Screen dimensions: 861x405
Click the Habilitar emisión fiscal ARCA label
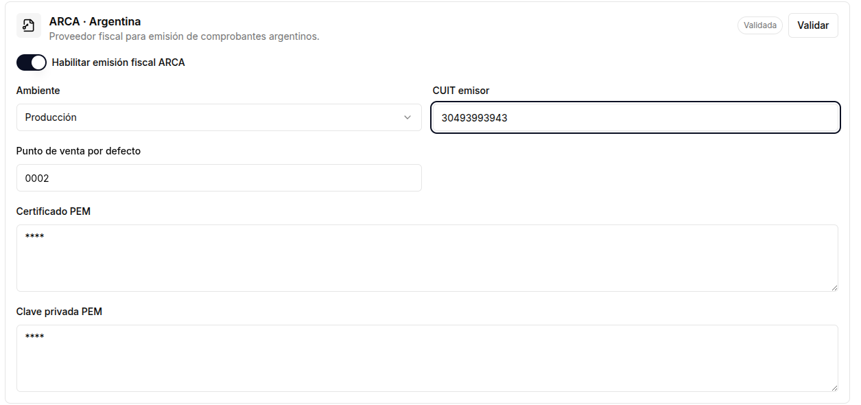(119, 62)
